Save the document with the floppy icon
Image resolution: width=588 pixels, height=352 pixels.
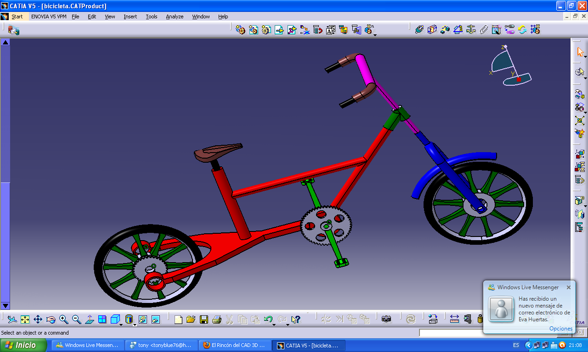(x=204, y=319)
